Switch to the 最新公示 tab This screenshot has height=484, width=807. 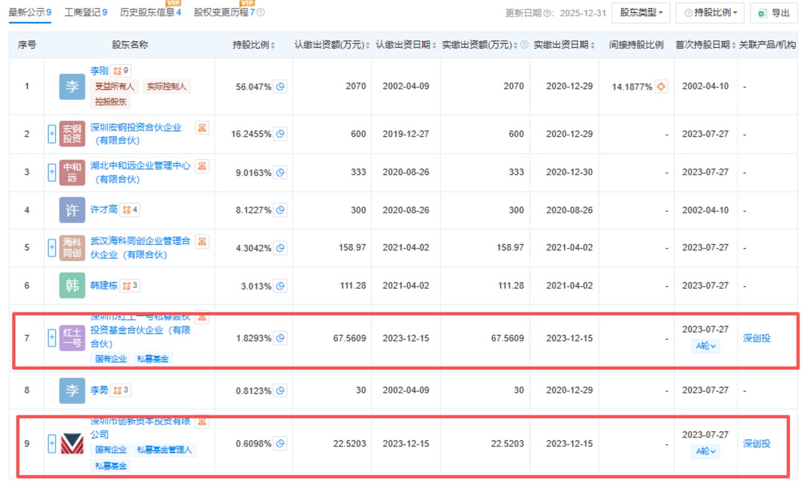point(30,12)
